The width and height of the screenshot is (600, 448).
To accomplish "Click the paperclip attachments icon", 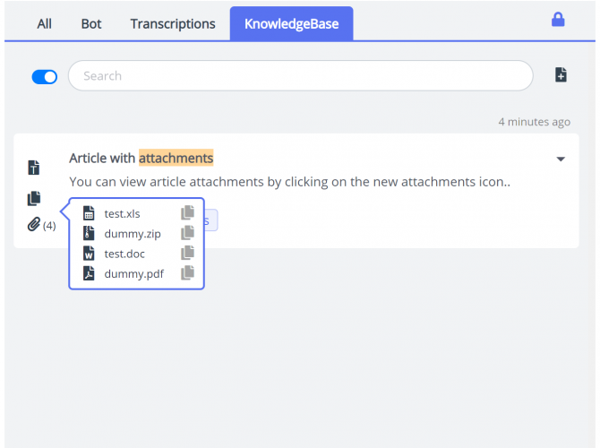I will (x=34, y=225).
